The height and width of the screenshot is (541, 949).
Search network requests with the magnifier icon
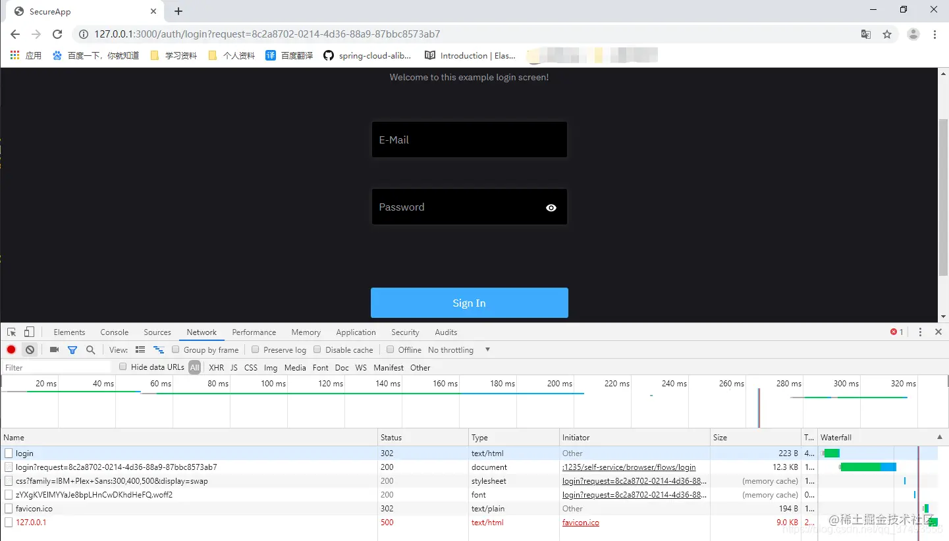click(91, 349)
